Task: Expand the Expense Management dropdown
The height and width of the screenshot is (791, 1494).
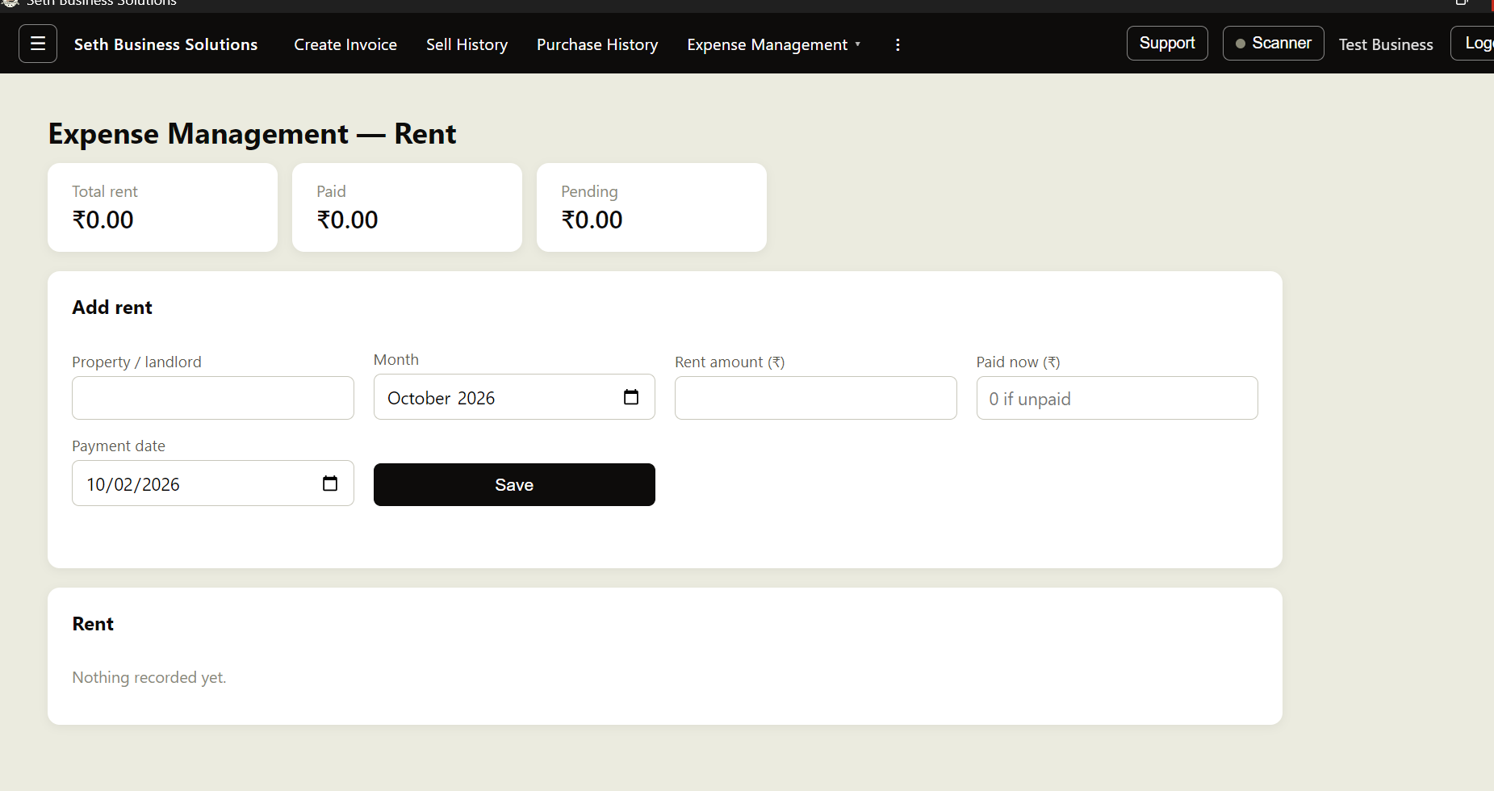Action: [x=773, y=44]
